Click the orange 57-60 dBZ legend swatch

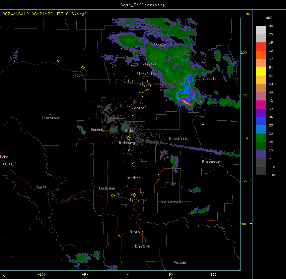pyautogui.click(x=261, y=55)
